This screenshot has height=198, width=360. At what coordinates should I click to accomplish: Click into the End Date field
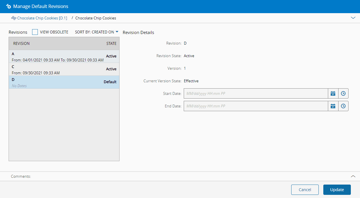tap(255, 106)
